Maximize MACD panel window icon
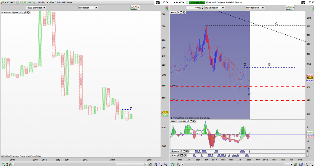Viewport: 315px width, 166px height. [x=191, y=121]
